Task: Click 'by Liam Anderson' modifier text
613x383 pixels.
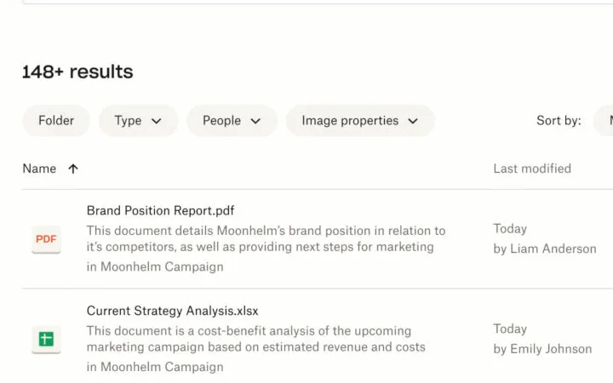Action: [x=544, y=249]
